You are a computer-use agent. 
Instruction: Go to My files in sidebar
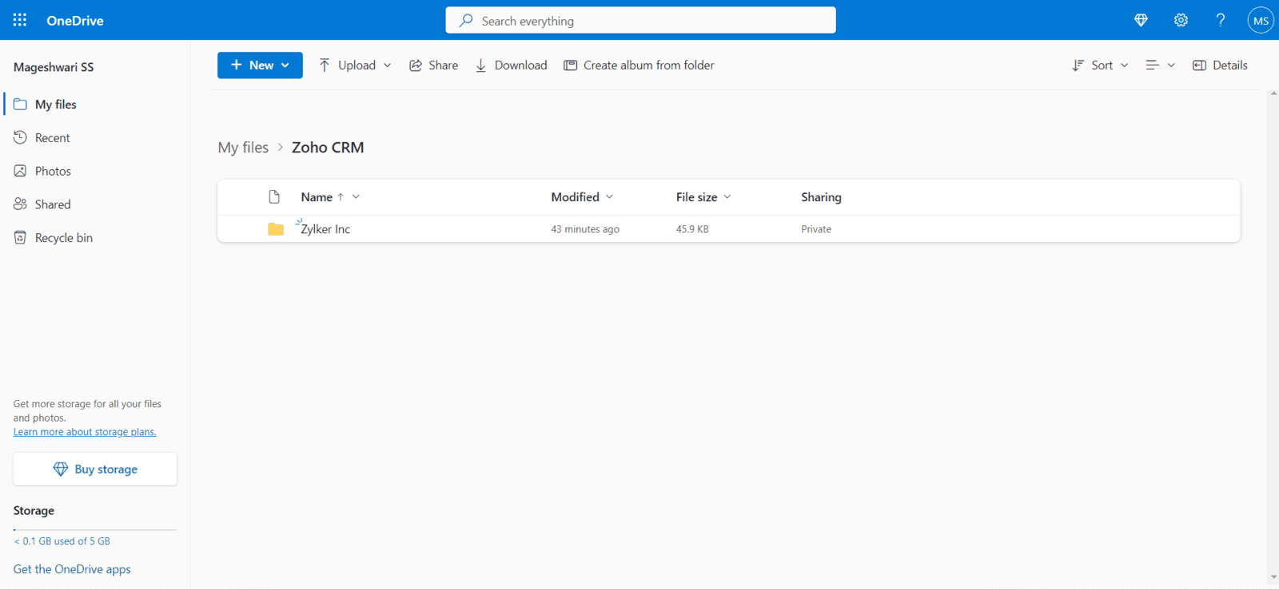[56, 105]
